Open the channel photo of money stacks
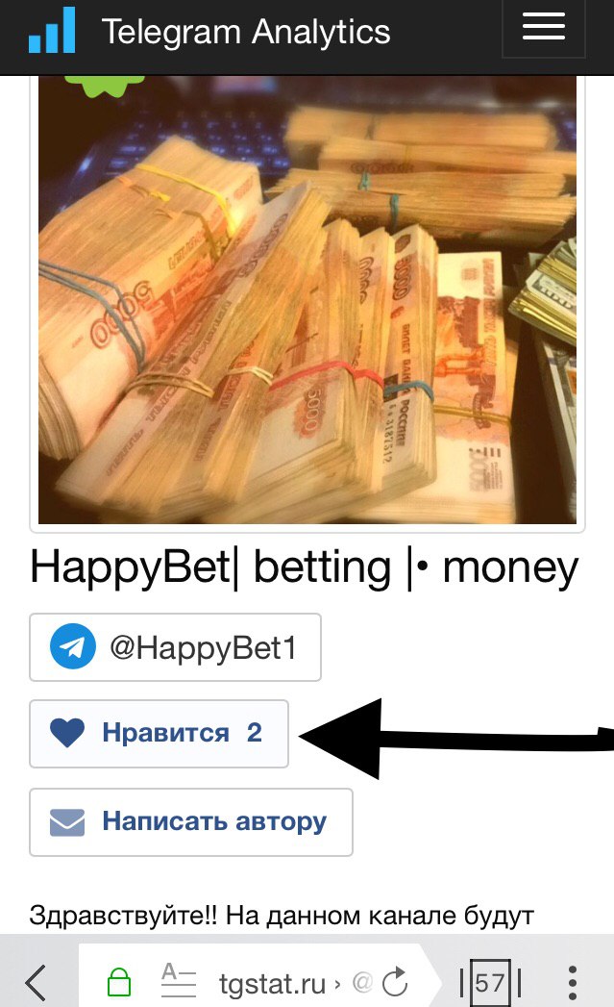 pyautogui.click(x=307, y=299)
